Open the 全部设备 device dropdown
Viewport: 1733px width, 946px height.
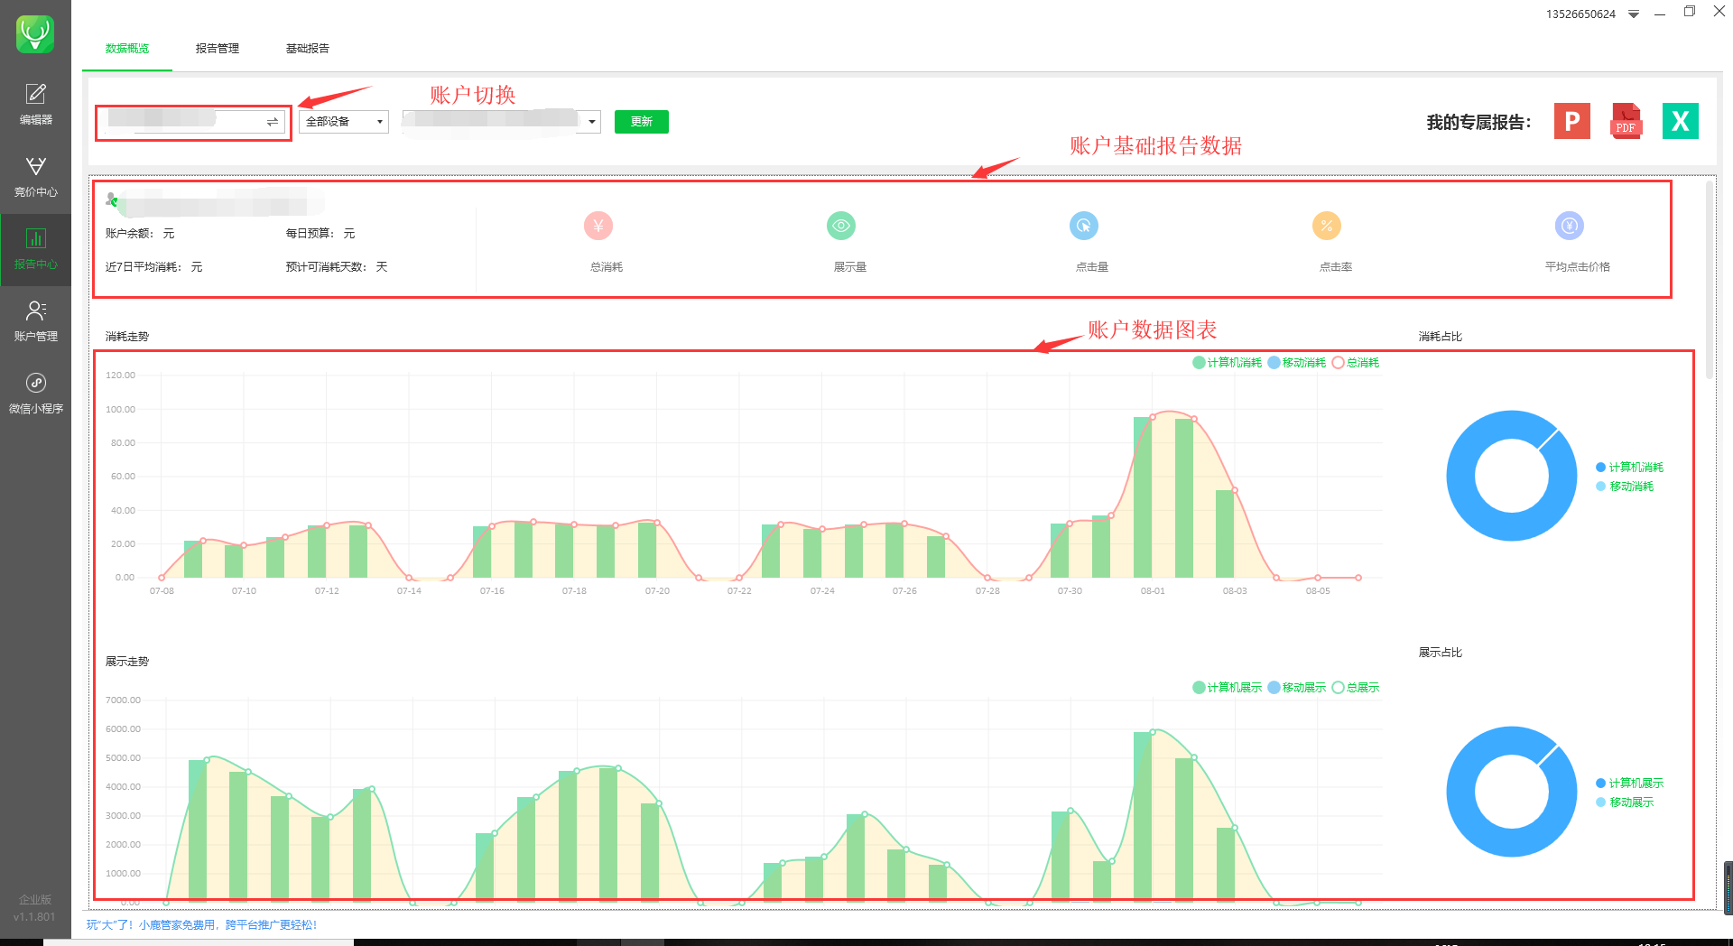pyautogui.click(x=344, y=122)
